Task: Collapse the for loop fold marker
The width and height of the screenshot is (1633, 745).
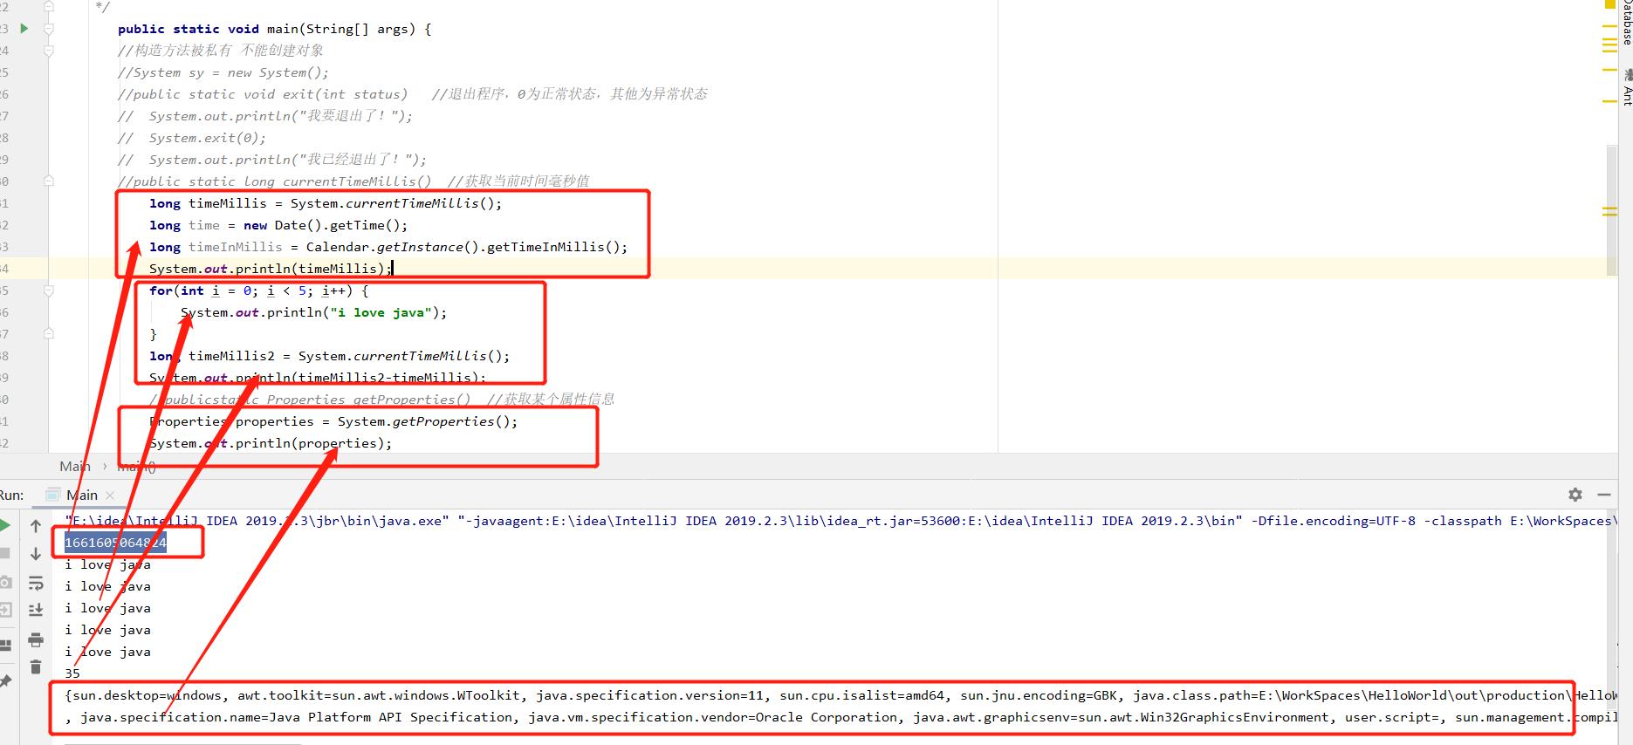Action: point(49,290)
